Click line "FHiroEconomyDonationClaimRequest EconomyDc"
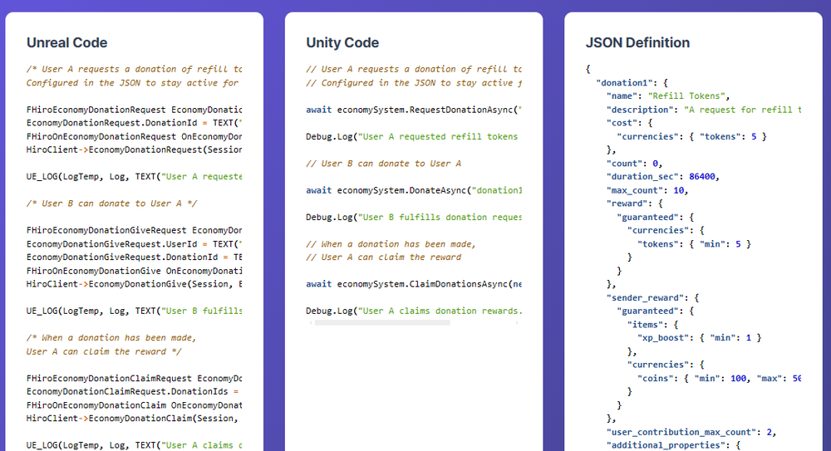 click(x=134, y=379)
